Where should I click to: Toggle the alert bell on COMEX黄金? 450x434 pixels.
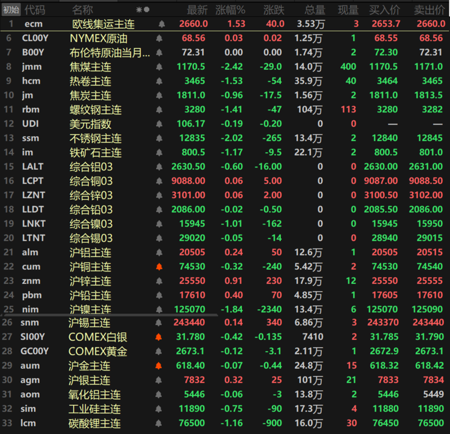[159, 351]
